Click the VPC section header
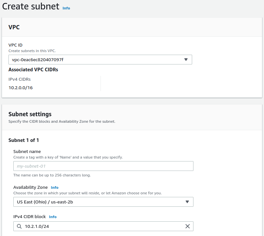 pyautogui.click(x=14, y=27)
